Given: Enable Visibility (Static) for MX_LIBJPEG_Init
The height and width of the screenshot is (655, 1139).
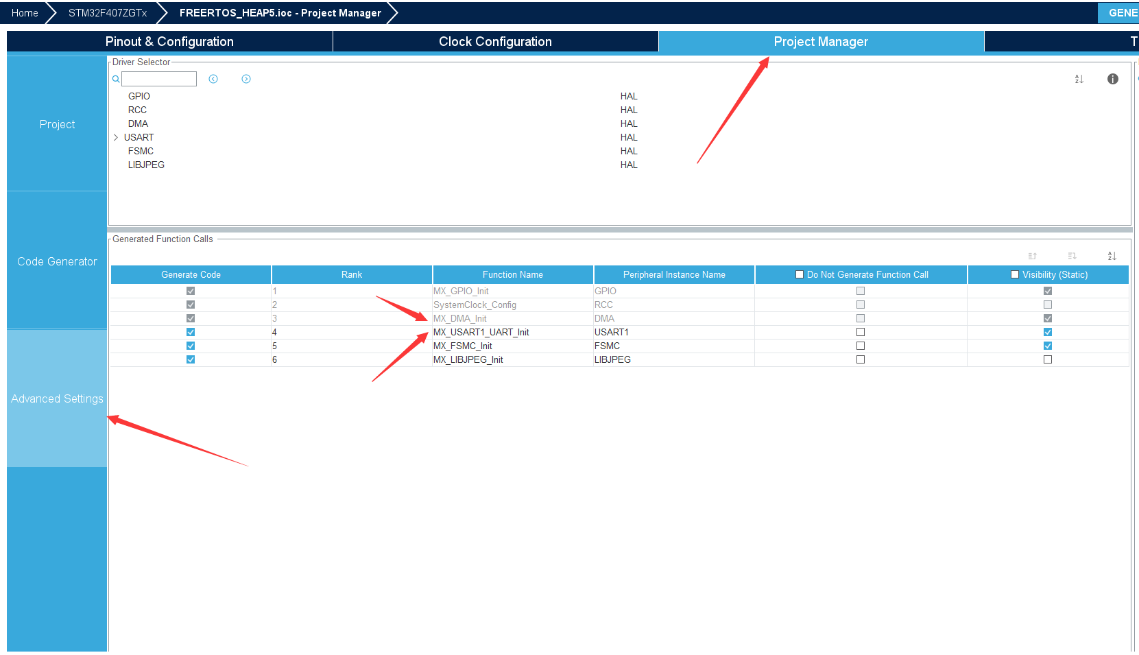Looking at the screenshot, I should coord(1047,359).
